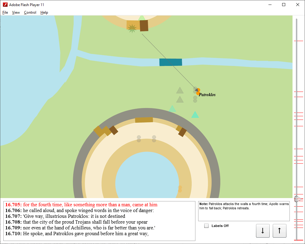Screen dimensions: 305x244
Task: Click the Note text about Patroklos attacking
Action: [x=244, y=206]
